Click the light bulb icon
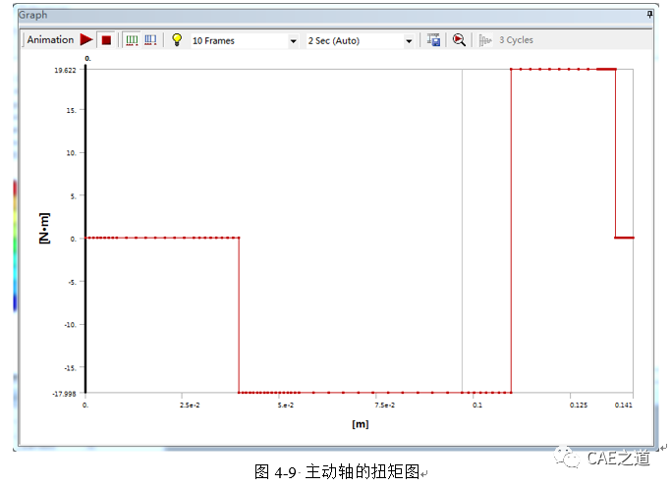The image size is (671, 487). pyautogui.click(x=177, y=39)
